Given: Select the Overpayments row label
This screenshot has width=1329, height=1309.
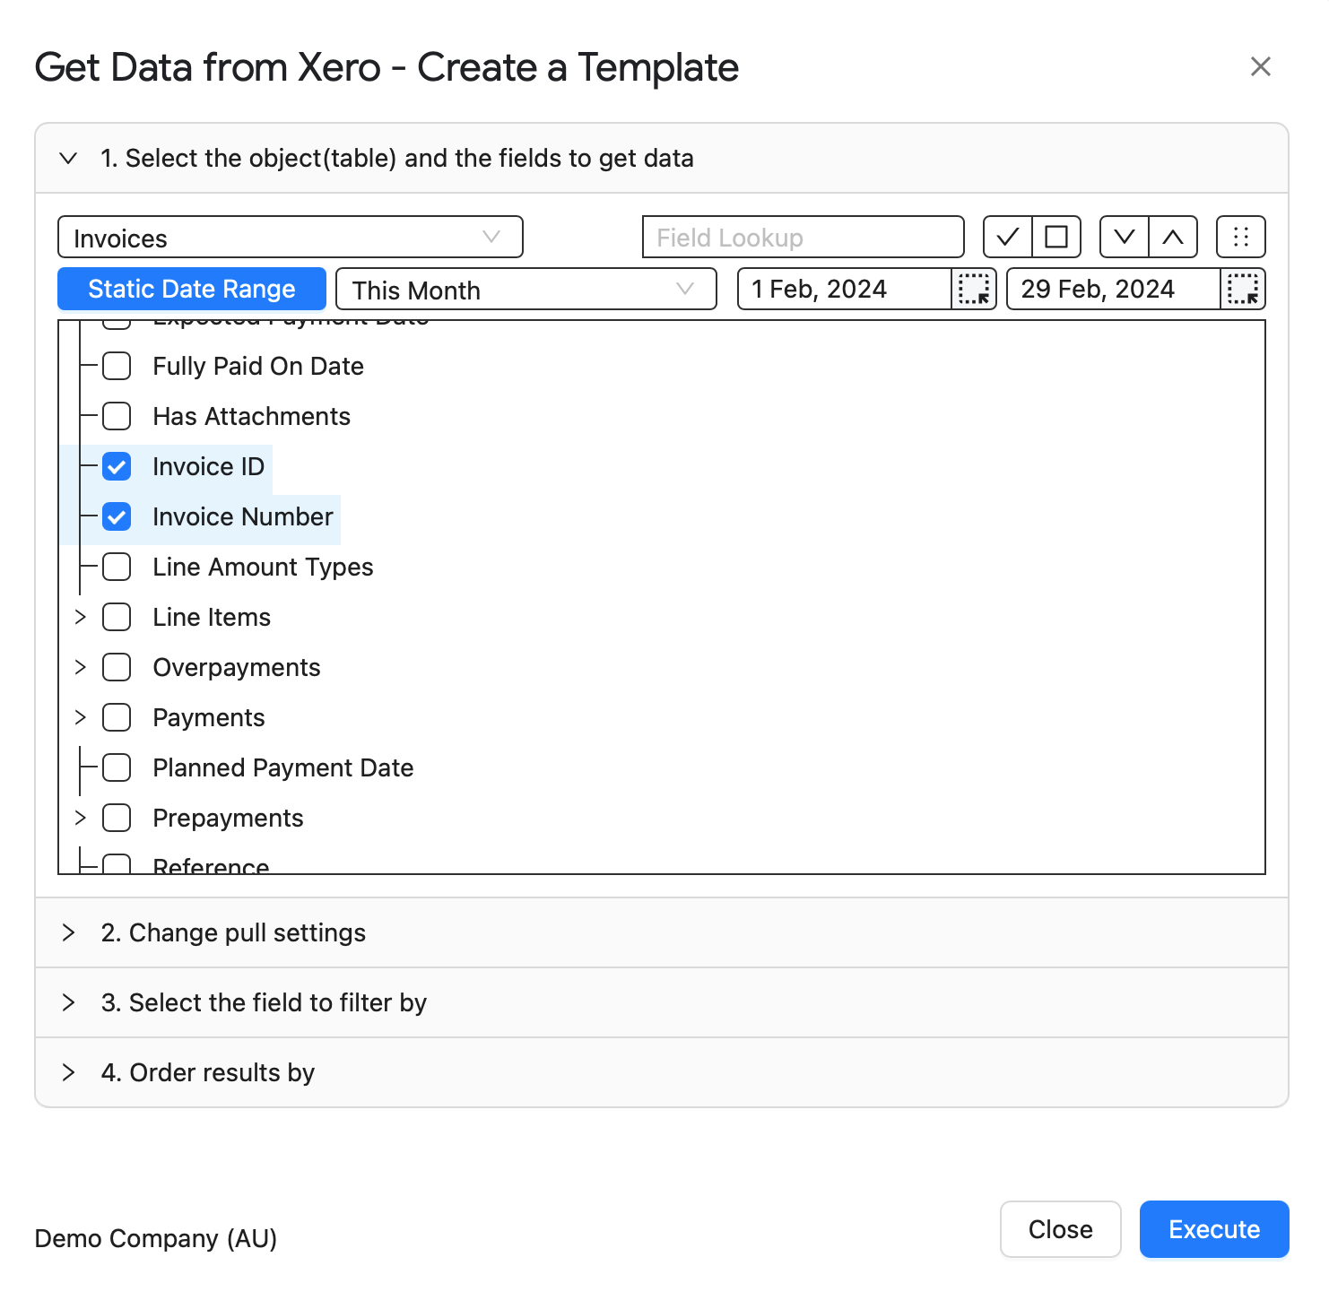Looking at the screenshot, I should coord(237,667).
